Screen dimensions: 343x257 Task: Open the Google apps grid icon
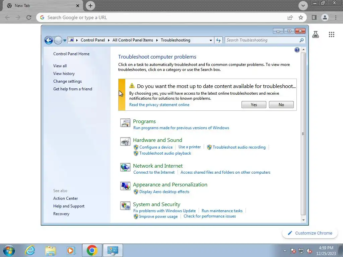click(x=331, y=34)
